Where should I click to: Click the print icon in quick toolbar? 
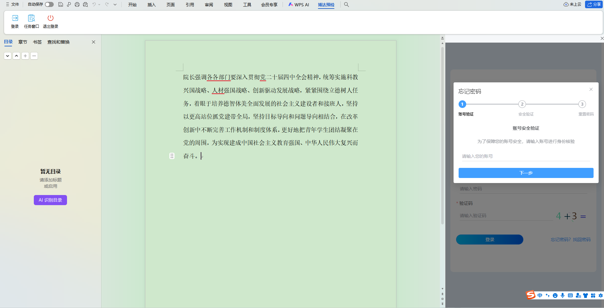[x=77, y=5]
